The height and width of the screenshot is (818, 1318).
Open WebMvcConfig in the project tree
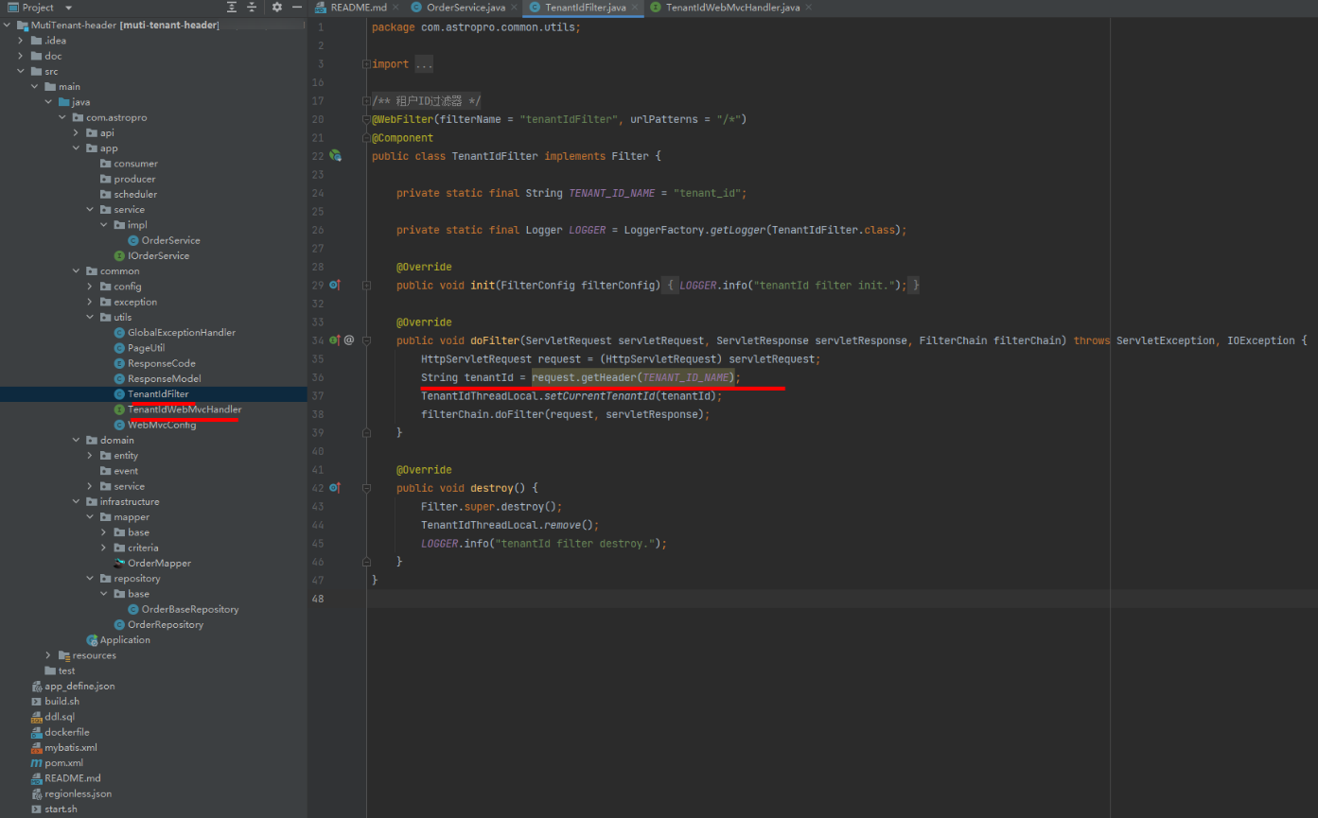point(162,425)
